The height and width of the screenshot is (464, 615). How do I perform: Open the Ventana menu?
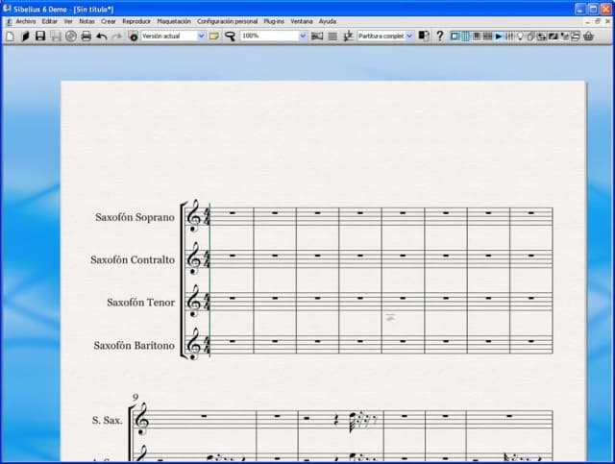point(301,21)
